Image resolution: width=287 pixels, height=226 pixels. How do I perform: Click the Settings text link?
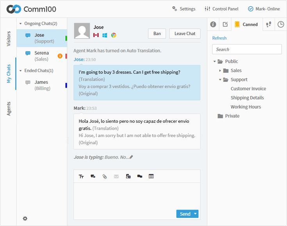(x=187, y=9)
